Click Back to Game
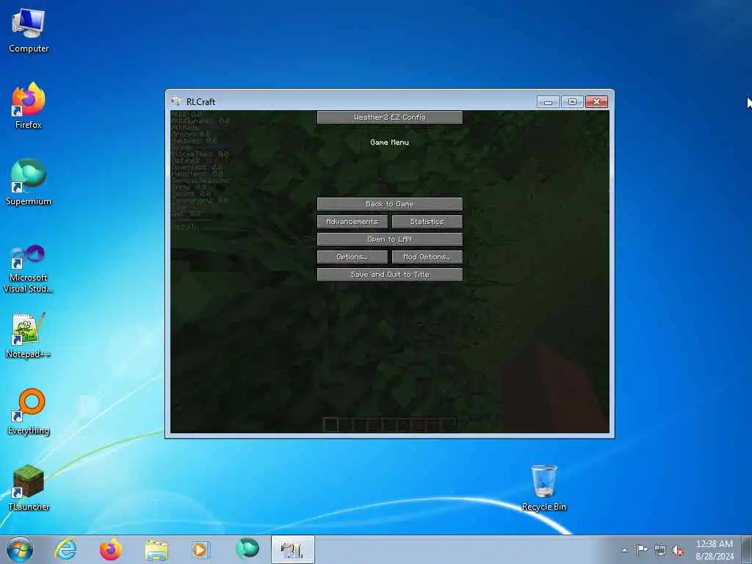752x564 pixels. (389, 204)
